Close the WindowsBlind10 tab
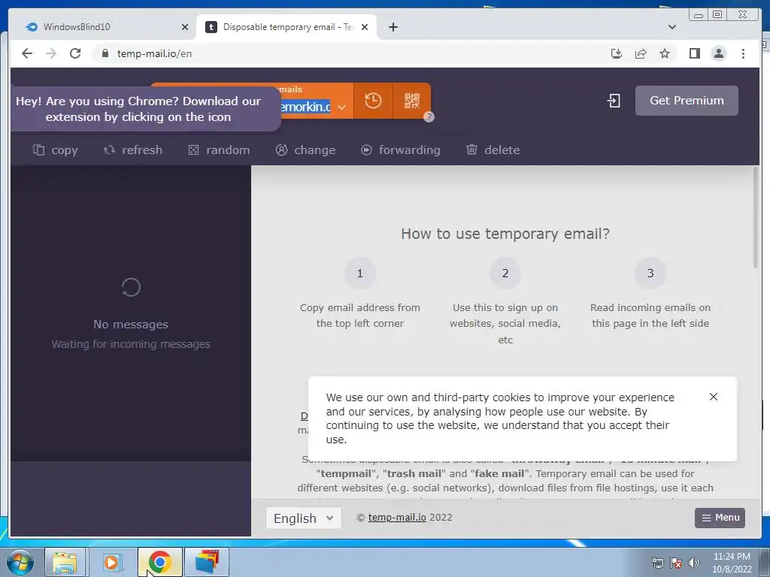770x577 pixels. (x=185, y=28)
